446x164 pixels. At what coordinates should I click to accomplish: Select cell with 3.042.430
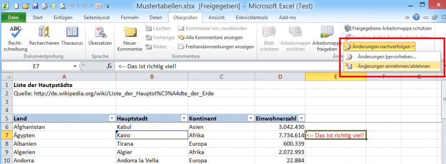tap(280, 127)
